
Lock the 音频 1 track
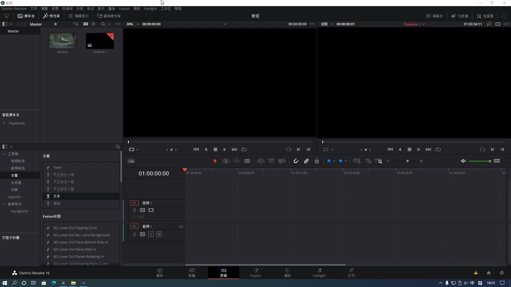pos(134,234)
